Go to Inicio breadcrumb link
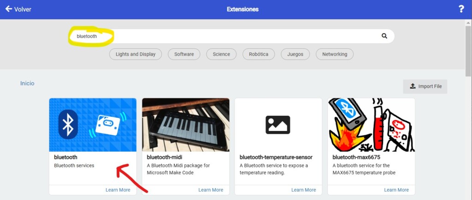 27,84
